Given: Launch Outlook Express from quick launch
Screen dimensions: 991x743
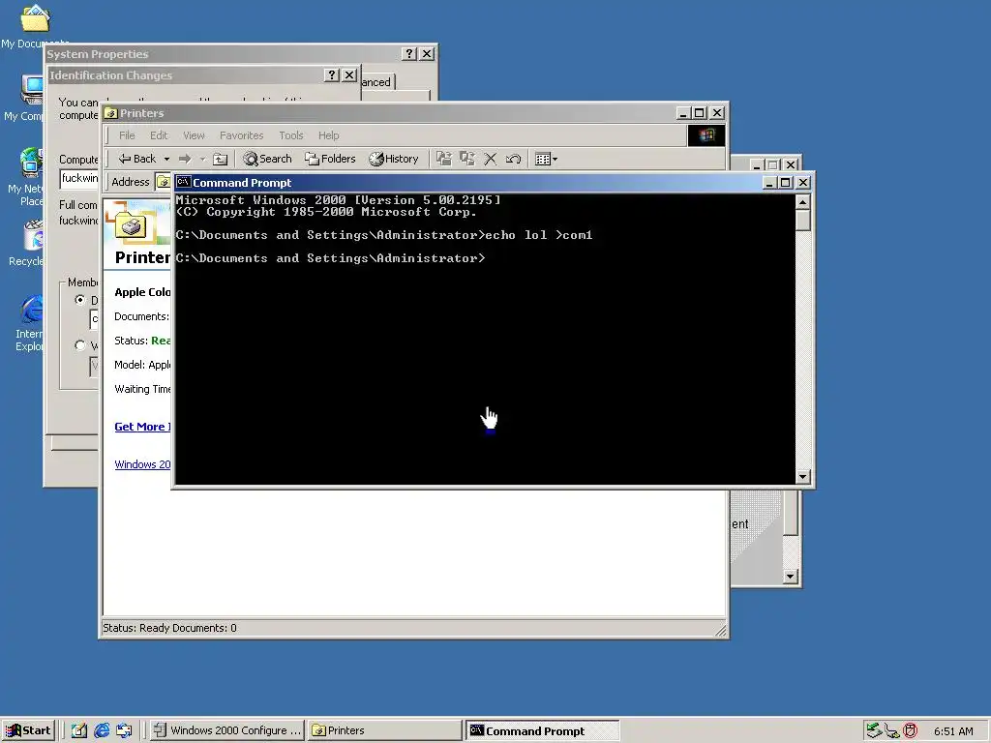Looking at the screenshot, I should tap(124, 730).
